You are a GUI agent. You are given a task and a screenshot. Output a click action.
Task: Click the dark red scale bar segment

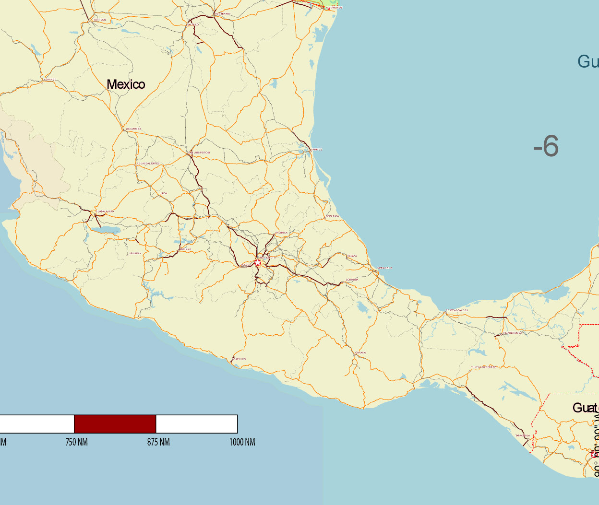(x=115, y=424)
